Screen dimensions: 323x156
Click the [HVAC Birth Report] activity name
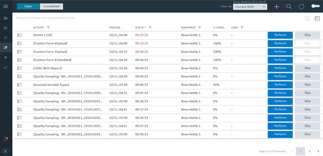point(47,68)
